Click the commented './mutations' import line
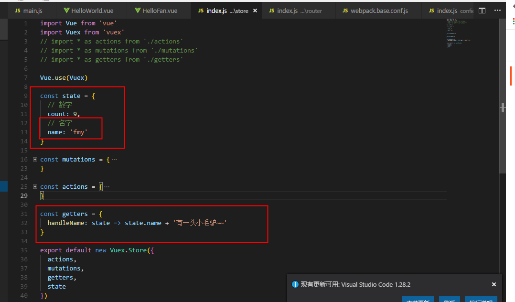This screenshot has width=515, height=302. tap(119, 51)
